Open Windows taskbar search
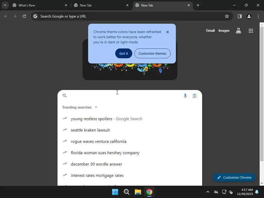 tap(126, 192)
